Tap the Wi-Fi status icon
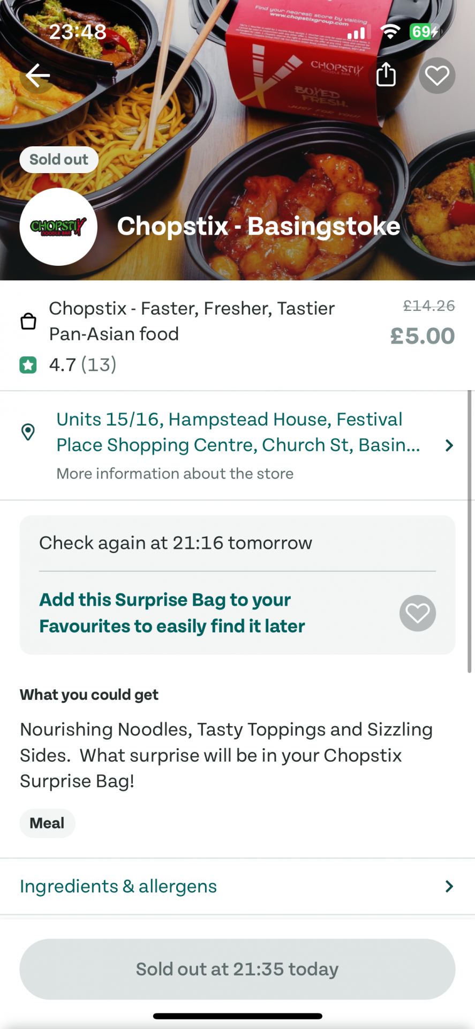Screen dimensions: 475x1029 390,32
